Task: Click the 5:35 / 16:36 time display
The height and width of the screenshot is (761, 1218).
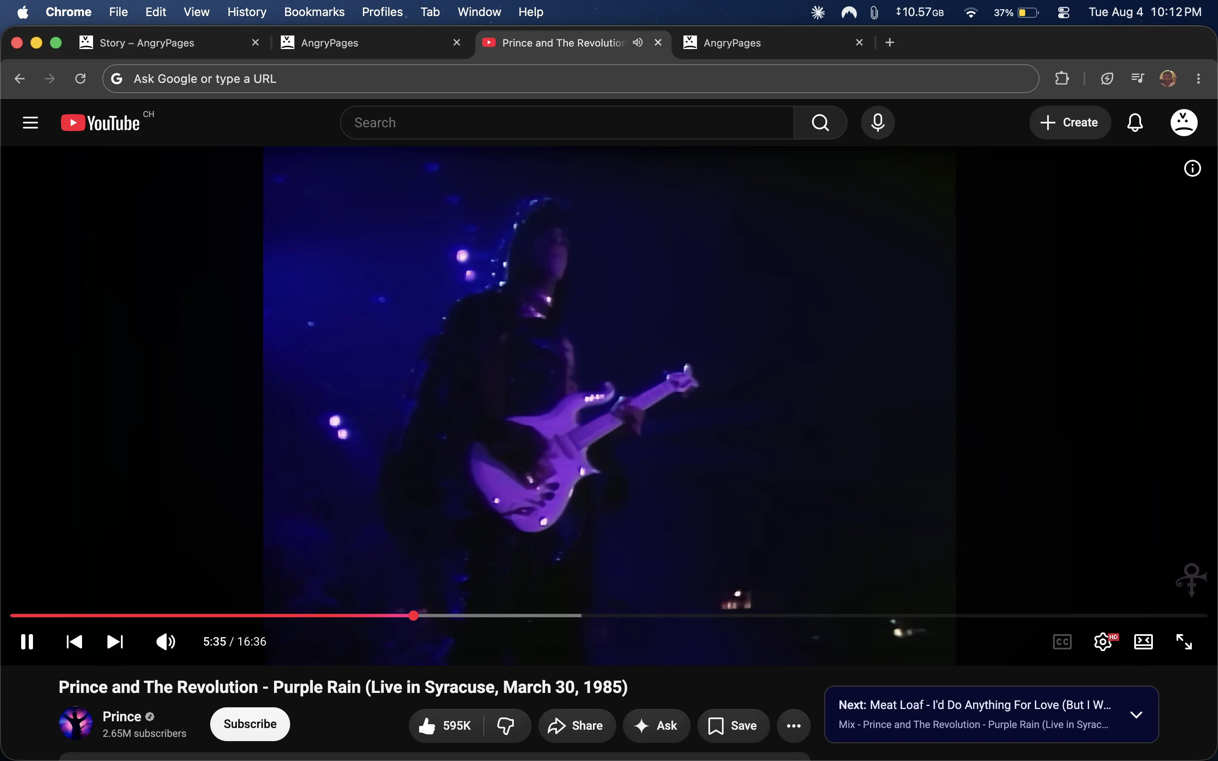Action: [x=235, y=642]
